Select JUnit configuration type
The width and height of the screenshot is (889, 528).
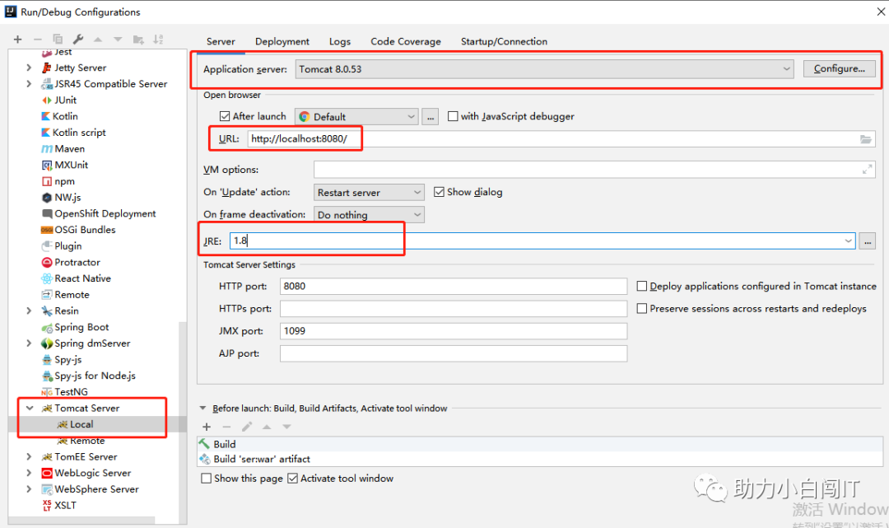click(x=65, y=100)
